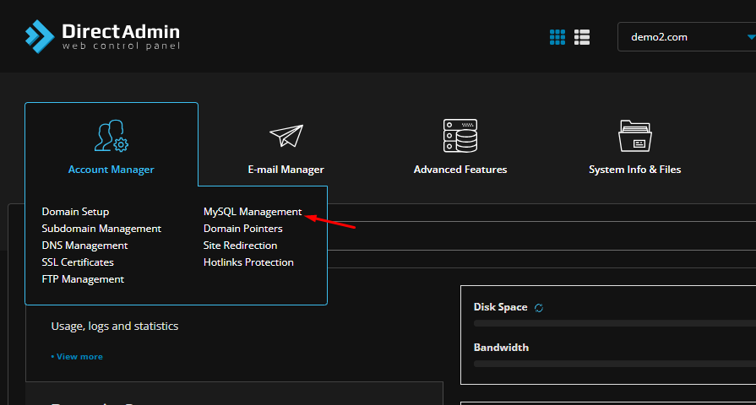Click the Usage, logs and statistics text
Image resolution: width=756 pixels, height=405 pixels.
pos(115,326)
